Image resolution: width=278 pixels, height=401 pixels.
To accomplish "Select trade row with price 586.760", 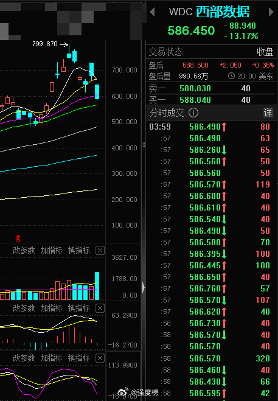I will pos(211,288).
